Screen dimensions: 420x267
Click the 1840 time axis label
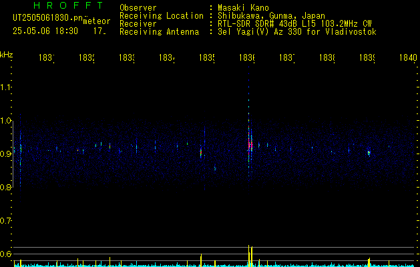point(408,57)
